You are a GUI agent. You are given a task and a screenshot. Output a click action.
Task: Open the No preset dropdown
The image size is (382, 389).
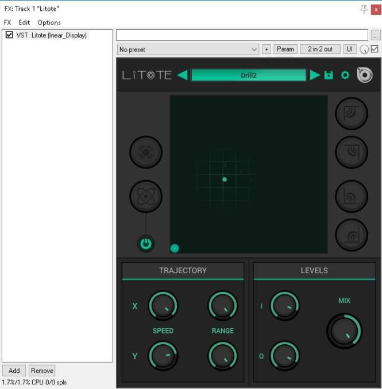click(x=188, y=49)
